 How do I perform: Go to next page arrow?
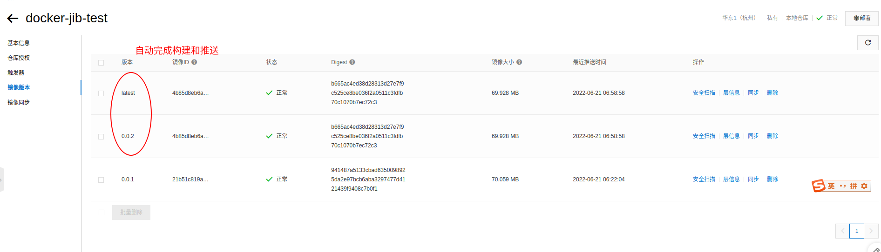871,231
